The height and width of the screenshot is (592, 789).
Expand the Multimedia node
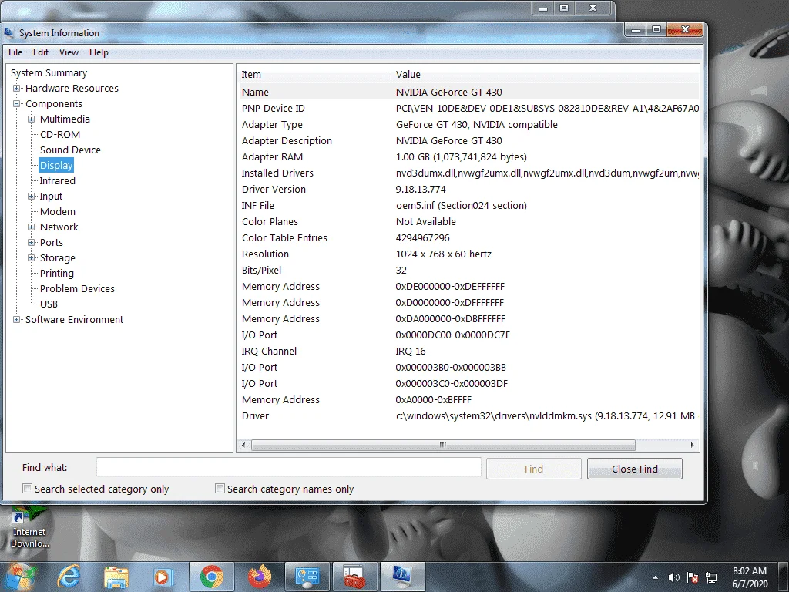31,119
